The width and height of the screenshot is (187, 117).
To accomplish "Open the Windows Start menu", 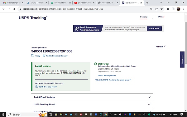I will tap(2, 115).
